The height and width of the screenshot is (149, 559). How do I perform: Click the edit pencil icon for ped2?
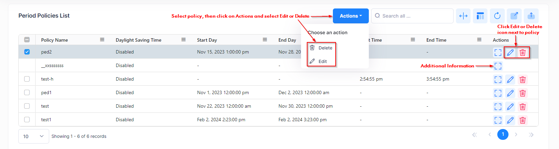click(510, 52)
